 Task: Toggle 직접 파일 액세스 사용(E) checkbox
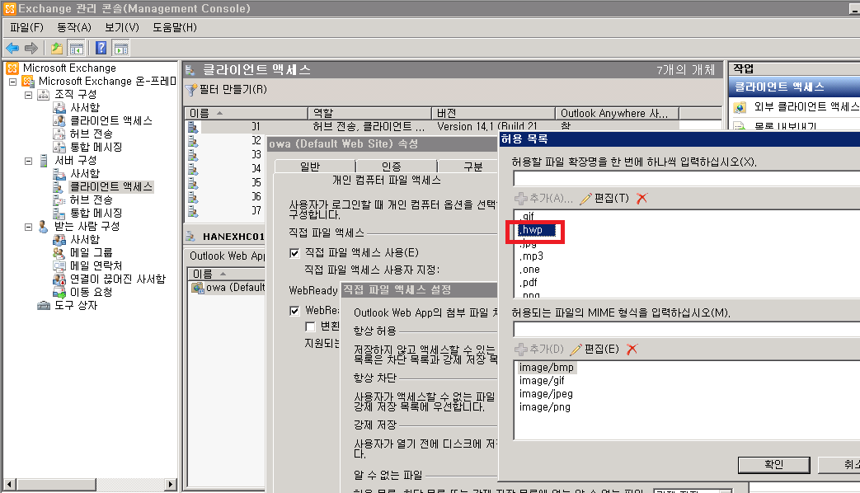pyautogui.click(x=294, y=253)
